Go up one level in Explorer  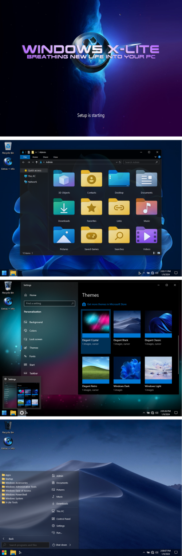[36, 162]
